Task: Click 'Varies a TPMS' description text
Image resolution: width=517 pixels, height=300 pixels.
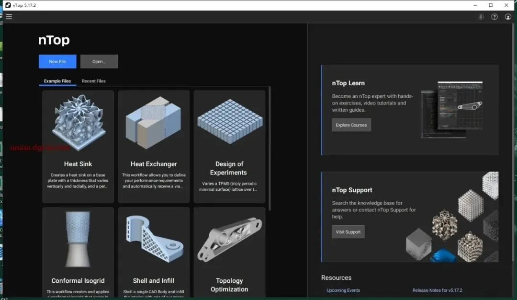Action: click(x=229, y=186)
